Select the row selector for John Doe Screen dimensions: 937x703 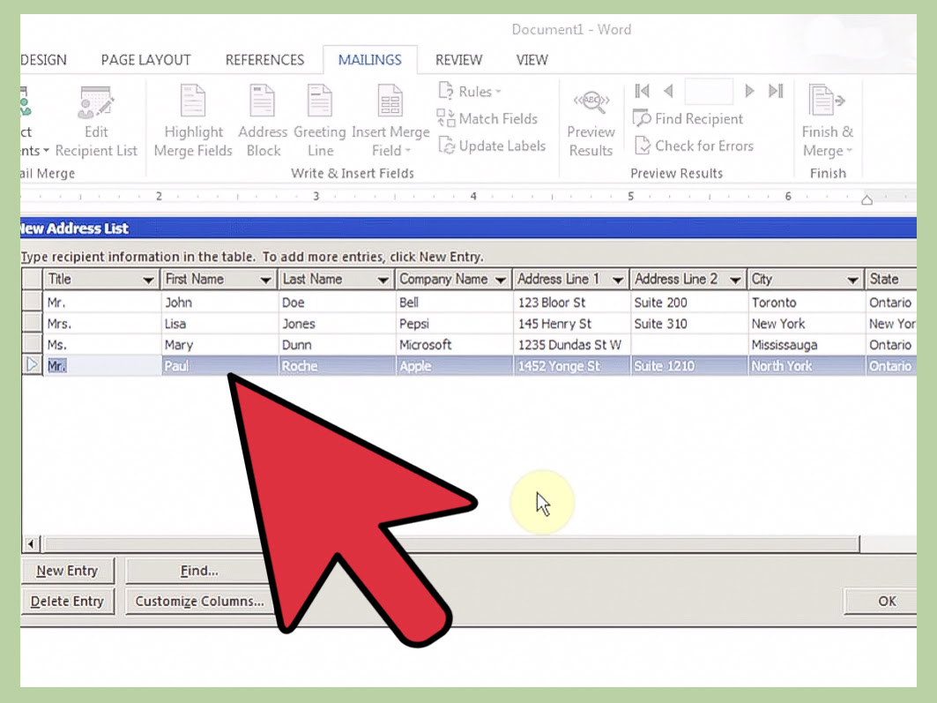pyautogui.click(x=32, y=302)
